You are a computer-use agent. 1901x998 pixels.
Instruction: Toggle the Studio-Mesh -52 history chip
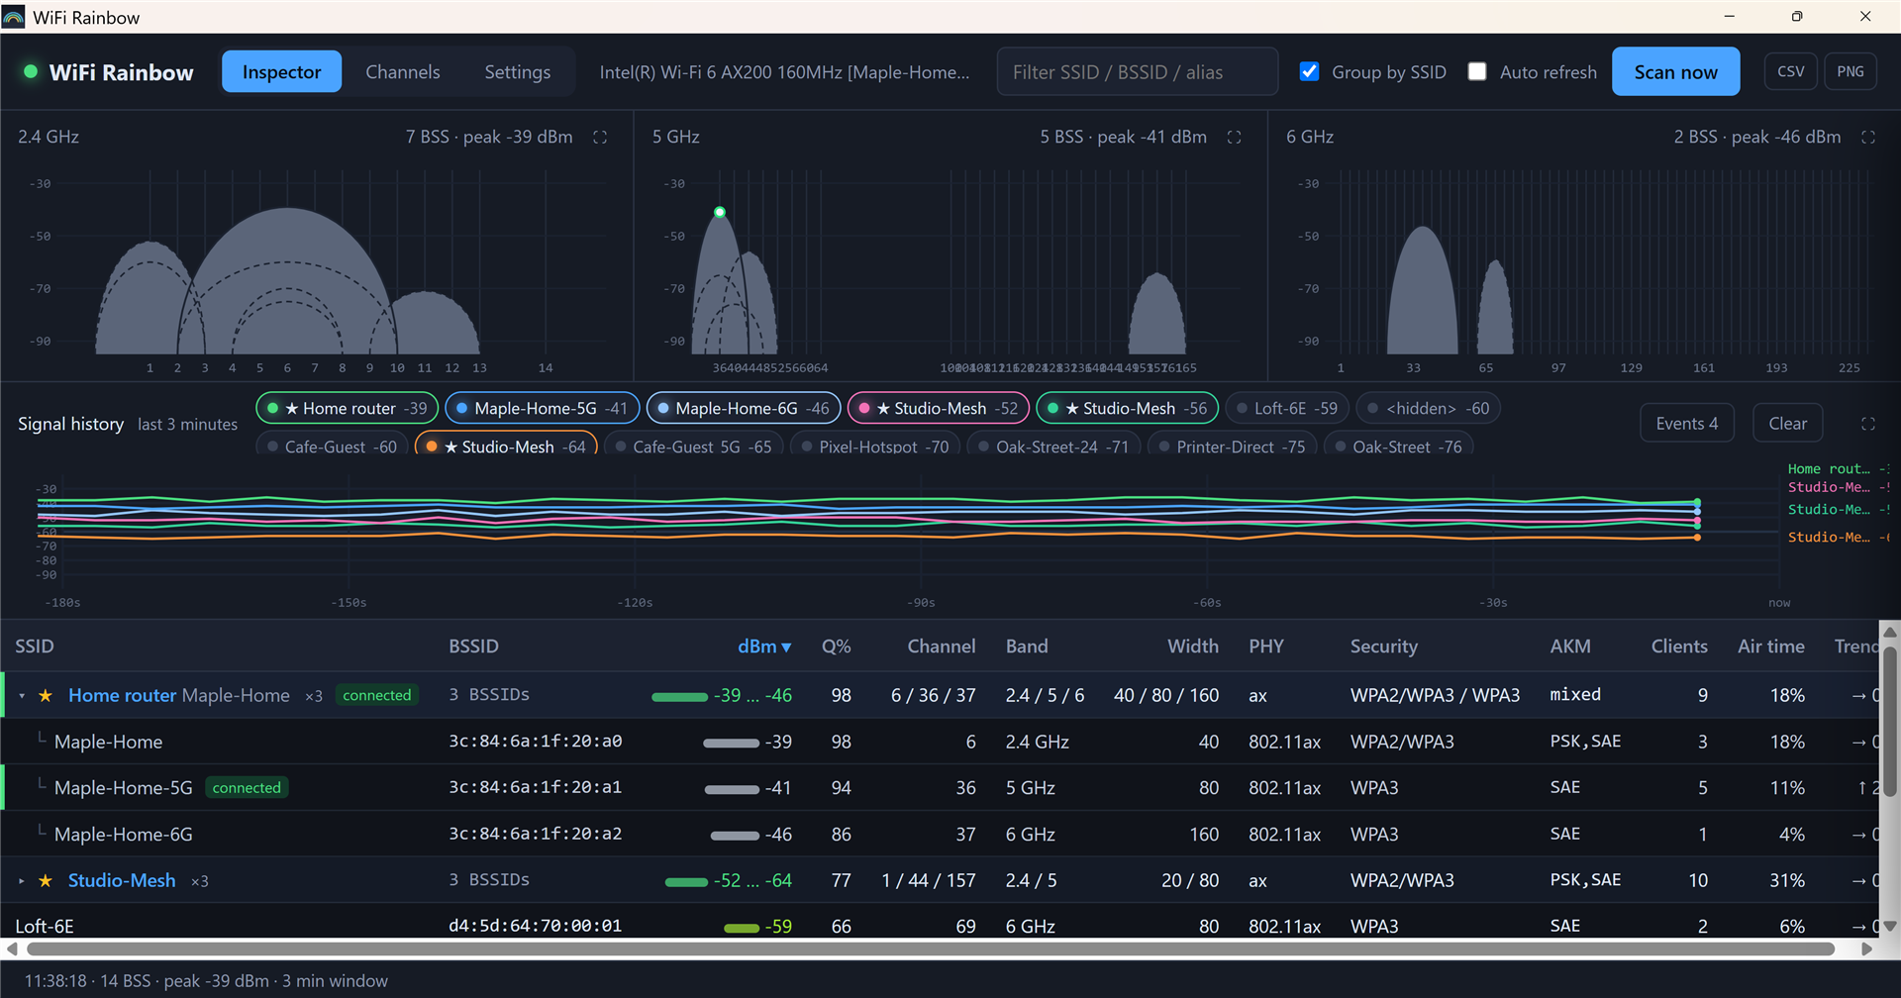(x=939, y=408)
